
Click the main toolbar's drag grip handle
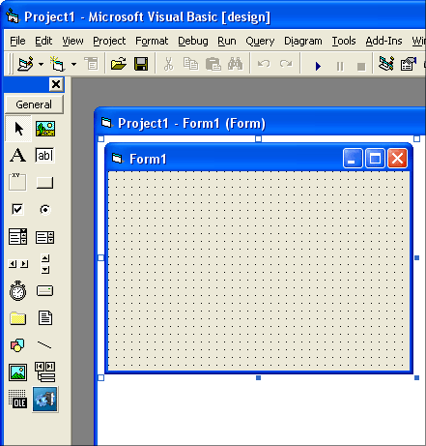(x=11, y=64)
